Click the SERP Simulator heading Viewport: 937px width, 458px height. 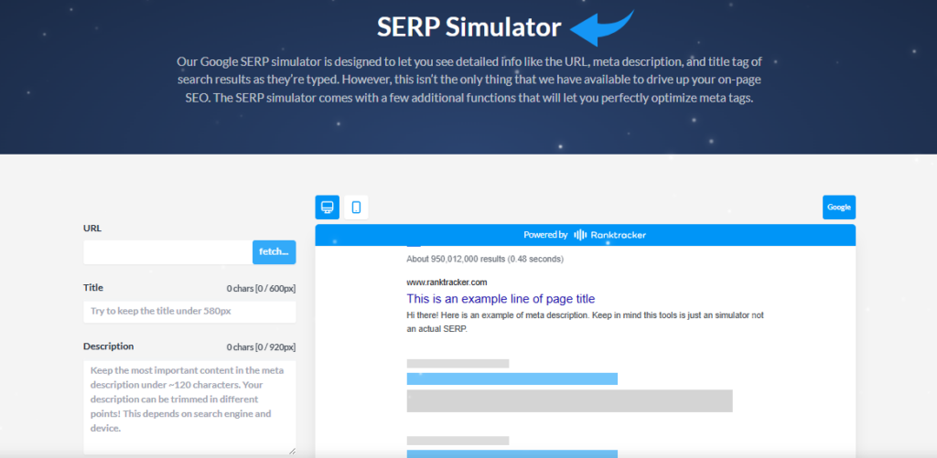(x=469, y=27)
